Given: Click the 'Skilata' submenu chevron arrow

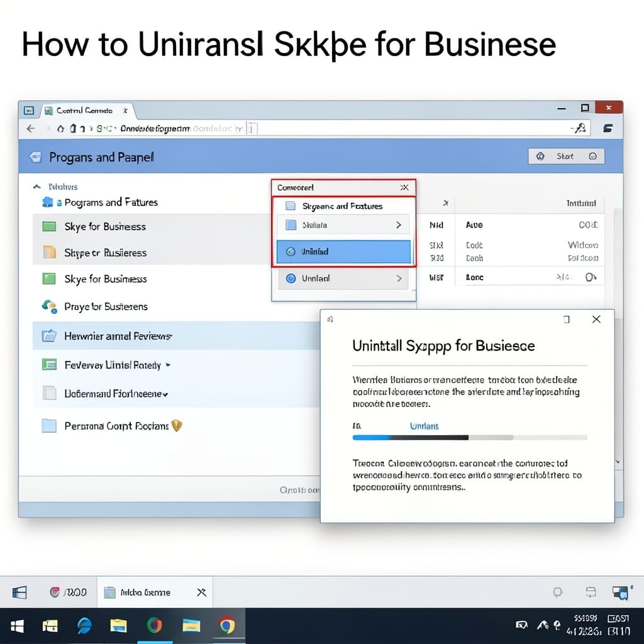Looking at the screenshot, I should pos(398,225).
